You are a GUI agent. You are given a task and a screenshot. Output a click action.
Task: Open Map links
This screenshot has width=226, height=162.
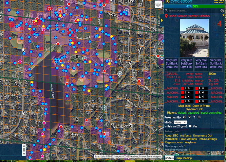point(184,106)
